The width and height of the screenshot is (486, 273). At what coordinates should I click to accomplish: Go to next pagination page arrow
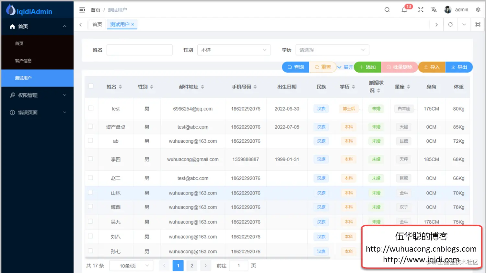click(x=205, y=266)
